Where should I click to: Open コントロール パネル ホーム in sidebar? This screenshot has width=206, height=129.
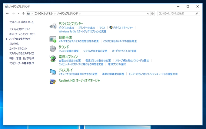pos(22,22)
